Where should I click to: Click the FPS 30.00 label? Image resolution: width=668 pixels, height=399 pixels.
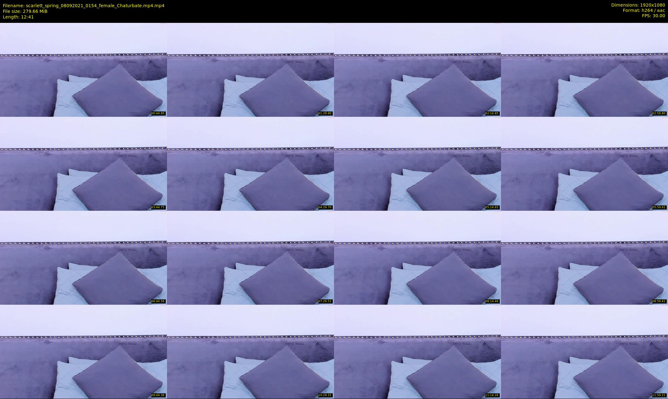653,16
